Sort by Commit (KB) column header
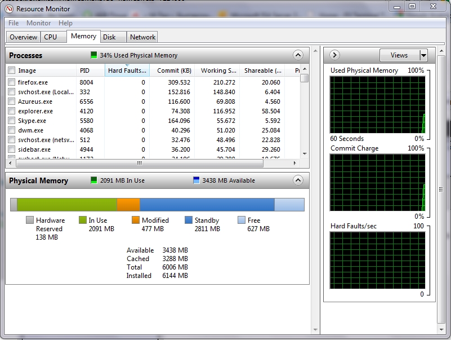 (x=172, y=70)
